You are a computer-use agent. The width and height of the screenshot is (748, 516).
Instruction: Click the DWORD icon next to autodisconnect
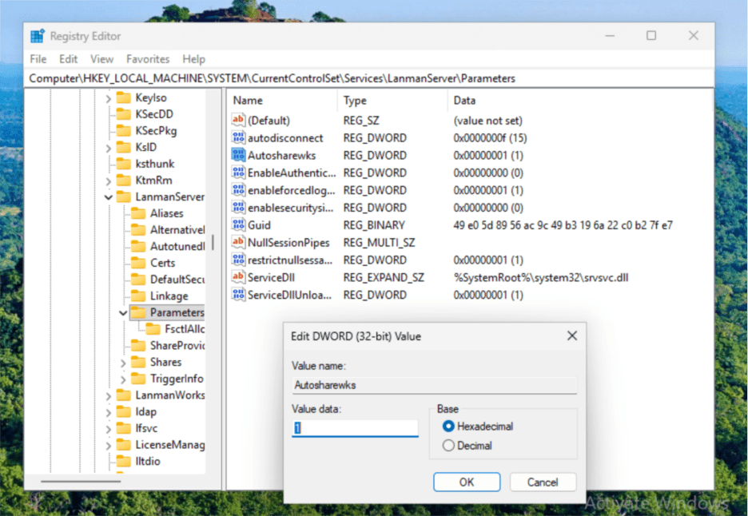click(x=238, y=137)
